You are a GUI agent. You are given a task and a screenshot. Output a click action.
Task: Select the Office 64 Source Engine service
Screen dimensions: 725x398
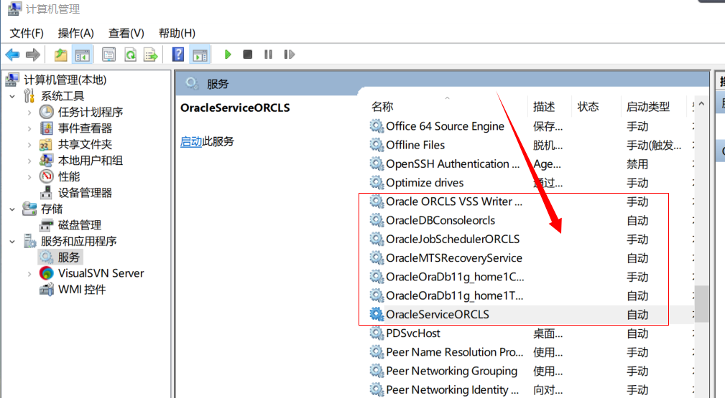tap(445, 126)
